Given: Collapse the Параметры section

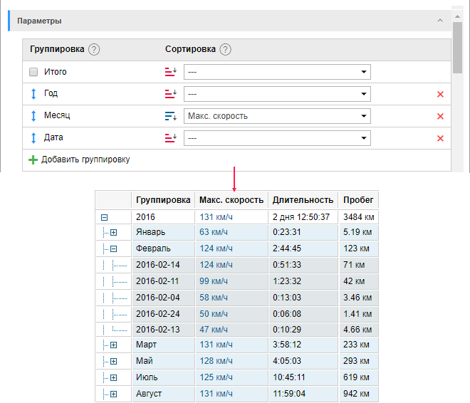Looking at the screenshot, I should (439, 21).
